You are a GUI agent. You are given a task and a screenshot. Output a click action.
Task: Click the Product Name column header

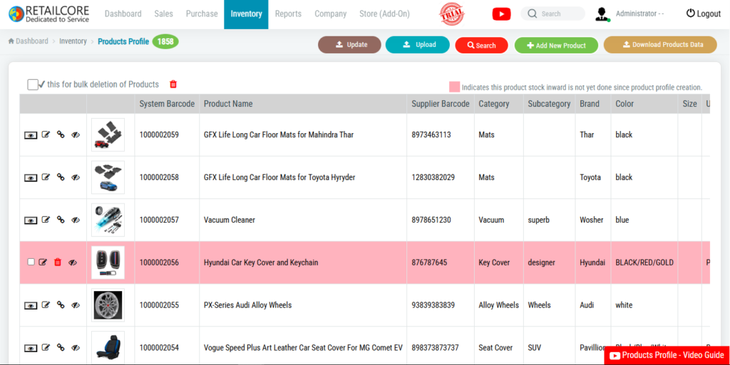(x=228, y=104)
